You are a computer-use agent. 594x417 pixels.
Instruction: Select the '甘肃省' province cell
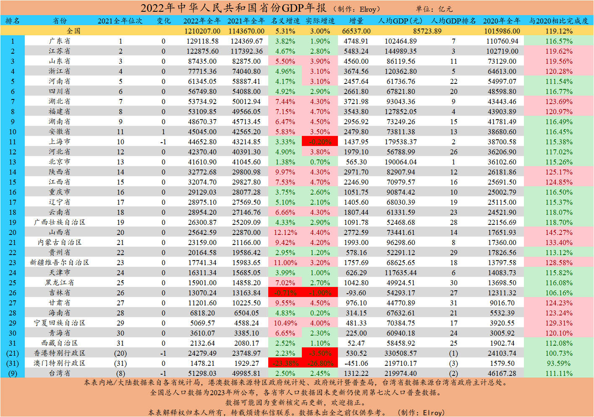(60, 302)
